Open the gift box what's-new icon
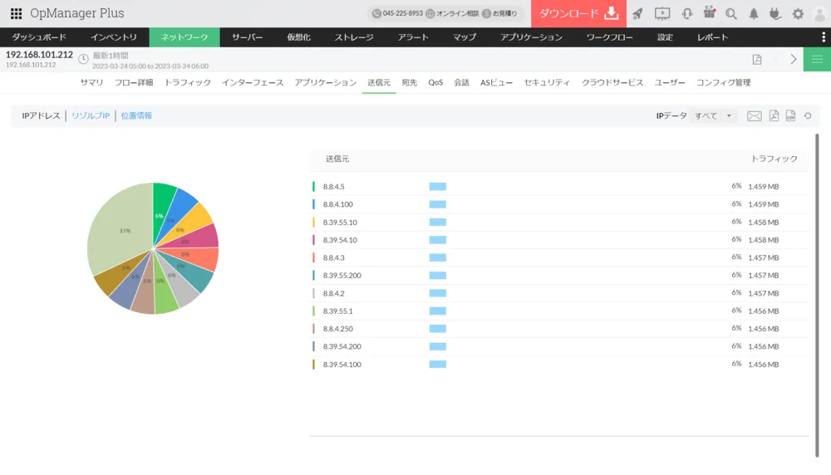 pos(709,12)
